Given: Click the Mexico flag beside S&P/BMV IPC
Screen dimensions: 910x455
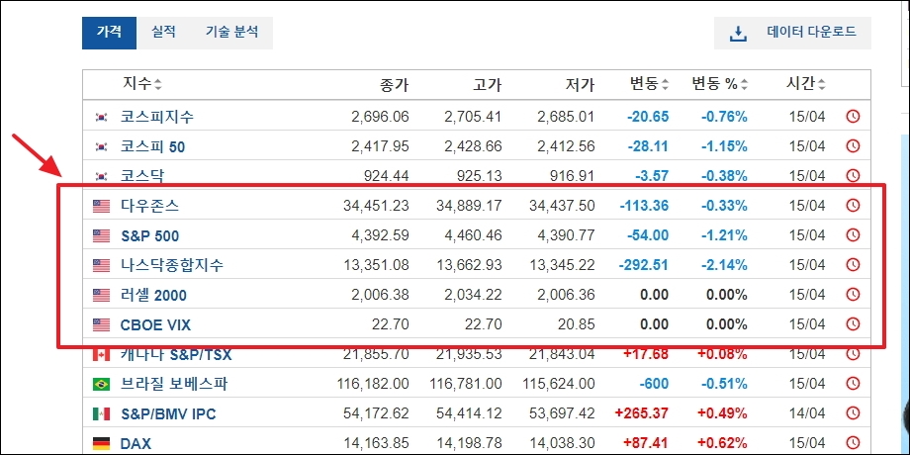Looking at the screenshot, I should (101, 413).
